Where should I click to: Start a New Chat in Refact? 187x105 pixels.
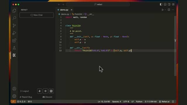pyautogui.click(x=37, y=15)
